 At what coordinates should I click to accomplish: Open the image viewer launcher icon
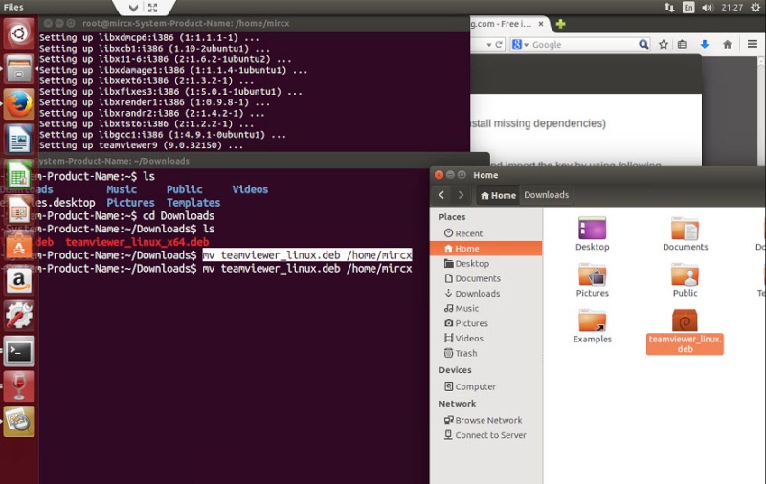coord(19,422)
